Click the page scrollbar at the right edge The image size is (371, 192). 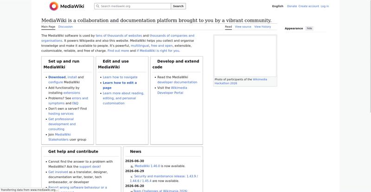pos(370,56)
